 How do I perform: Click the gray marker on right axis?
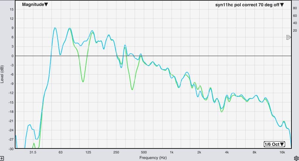pos(289,37)
